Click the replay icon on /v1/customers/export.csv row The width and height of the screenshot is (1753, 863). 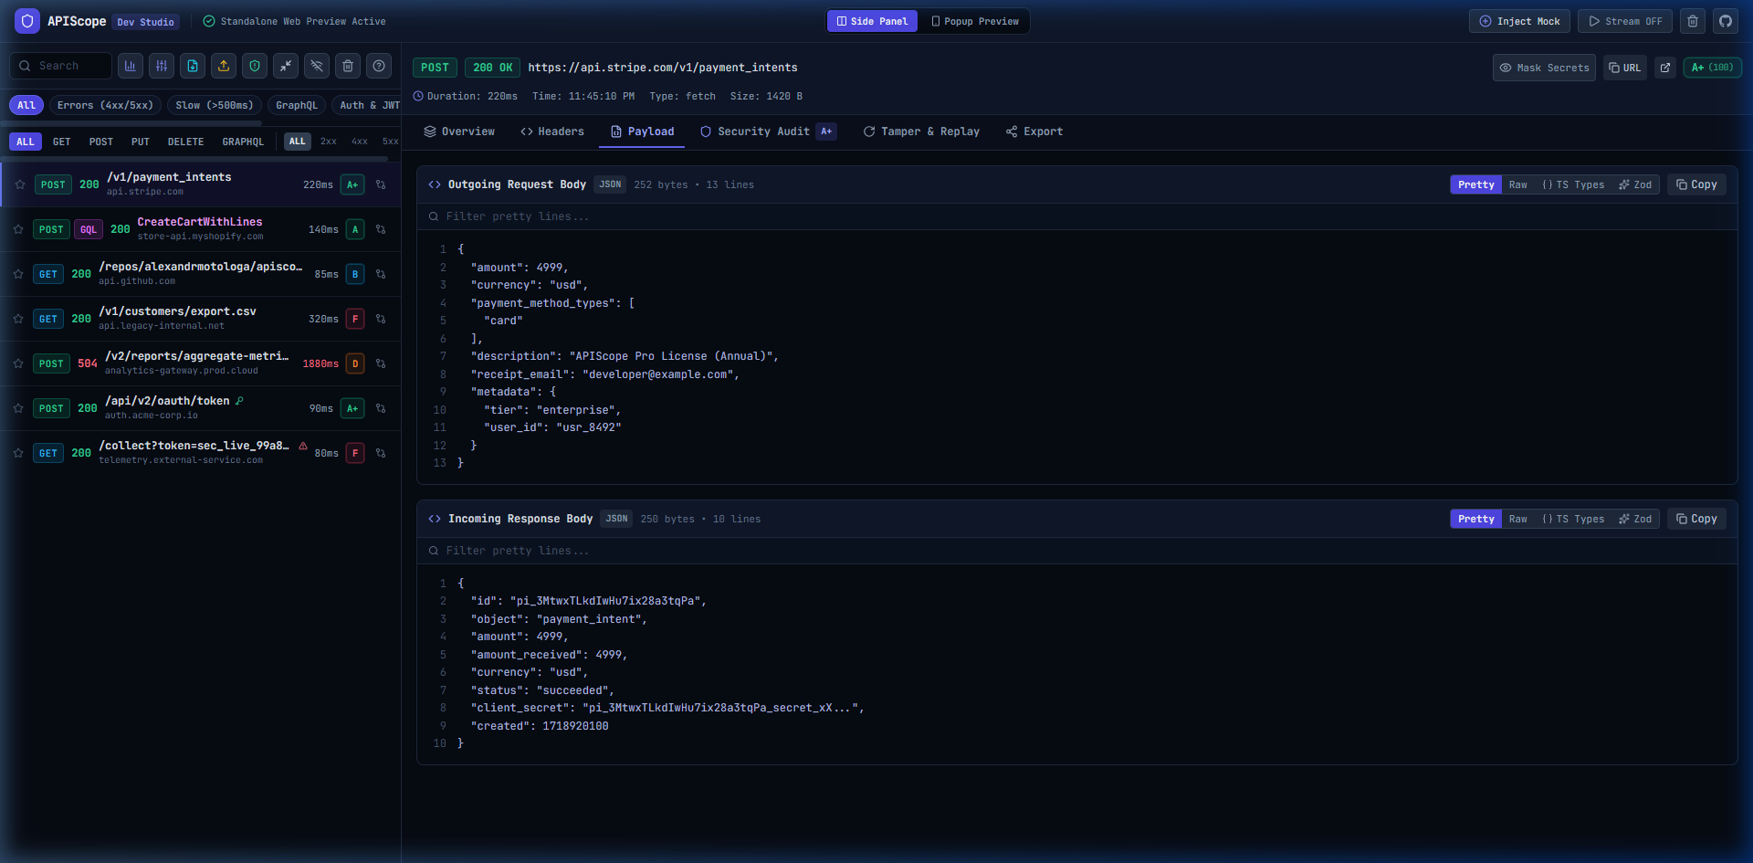[x=381, y=319]
